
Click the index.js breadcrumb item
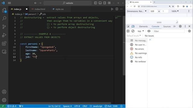[17, 14]
